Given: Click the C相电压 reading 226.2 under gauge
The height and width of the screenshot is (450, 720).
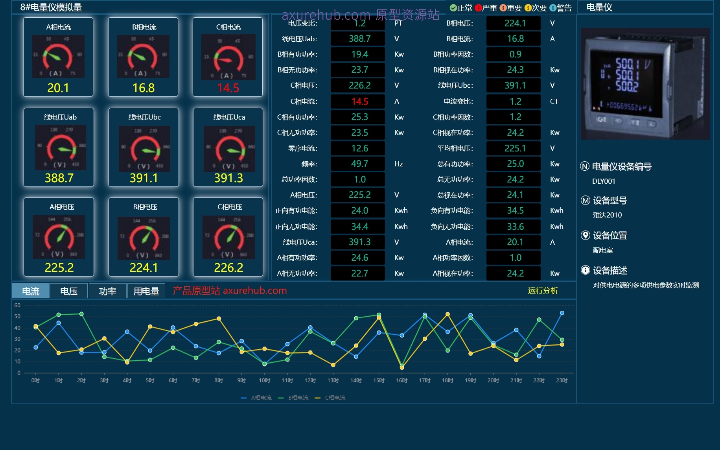Looking at the screenshot, I should [228, 268].
